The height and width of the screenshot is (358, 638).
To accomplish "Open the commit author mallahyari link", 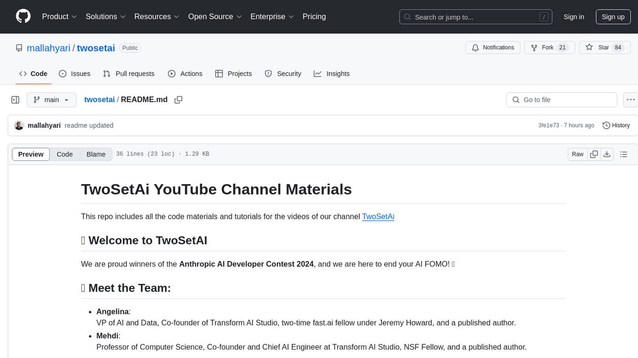I will click(x=44, y=126).
